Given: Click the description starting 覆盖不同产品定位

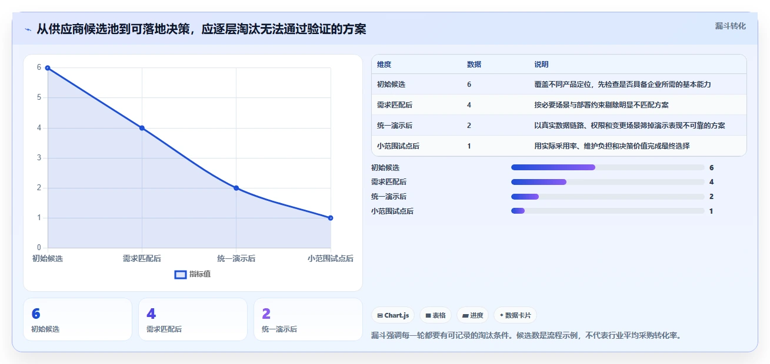Looking at the screenshot, I should (x=622, y=85).
